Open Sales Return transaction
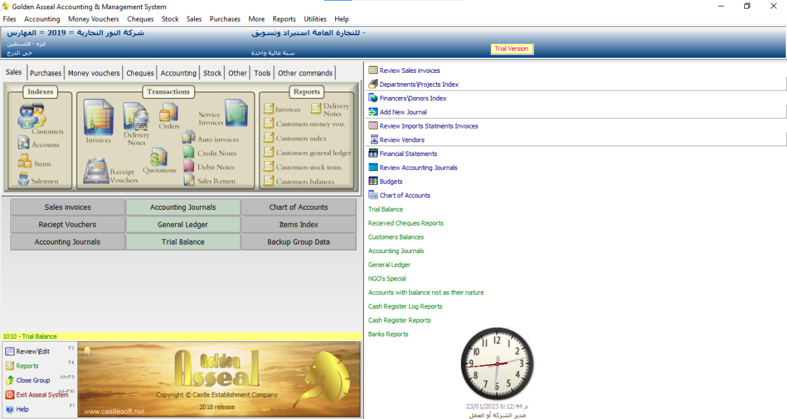 click(x=215, y=181)
